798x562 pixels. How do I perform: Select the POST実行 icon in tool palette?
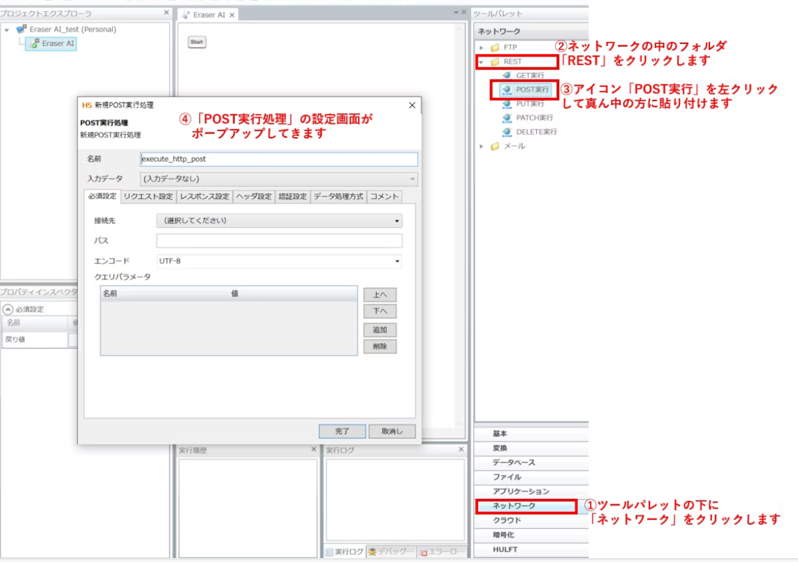(507, 89)
